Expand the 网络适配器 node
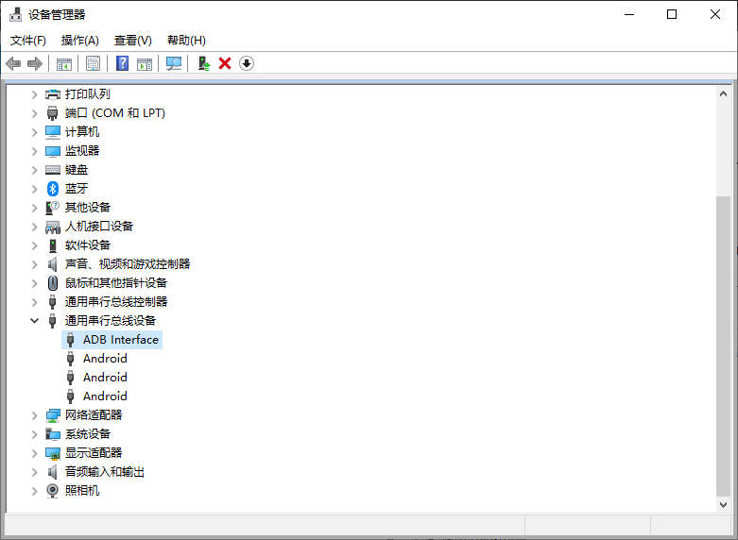The width and height of the screenshot is (738, 540). point(34,415)
